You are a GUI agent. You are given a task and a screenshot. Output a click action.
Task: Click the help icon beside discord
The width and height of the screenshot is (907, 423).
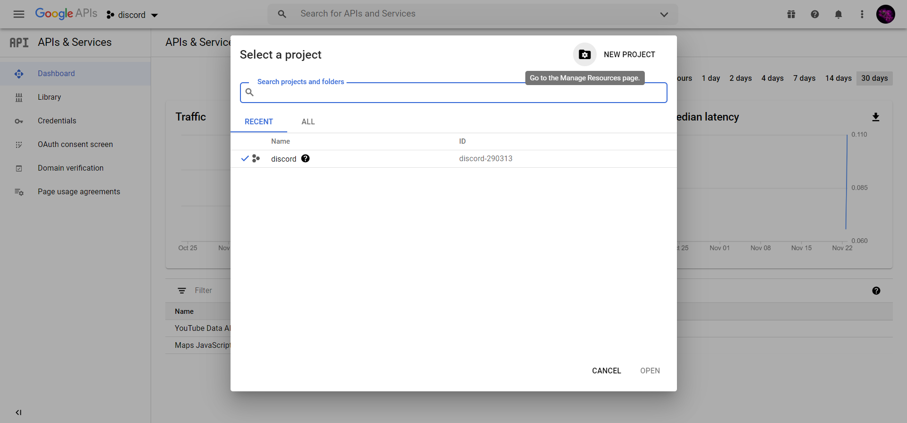click(x=306, y=158)
